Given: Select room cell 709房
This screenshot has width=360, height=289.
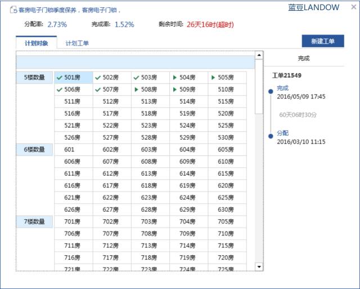Looking at the screenshot, I should pos(189,234).
